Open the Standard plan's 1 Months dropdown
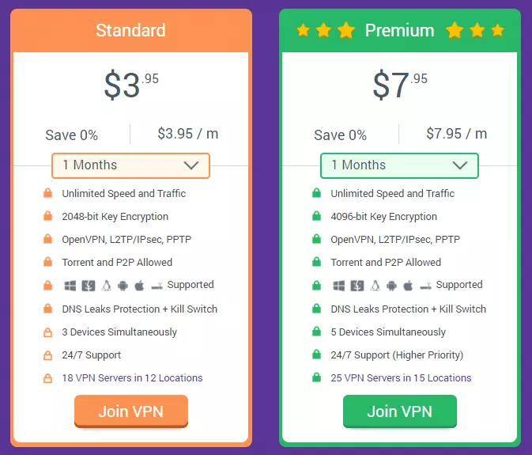This screenshot has height=455, width=532. point(130,165)
